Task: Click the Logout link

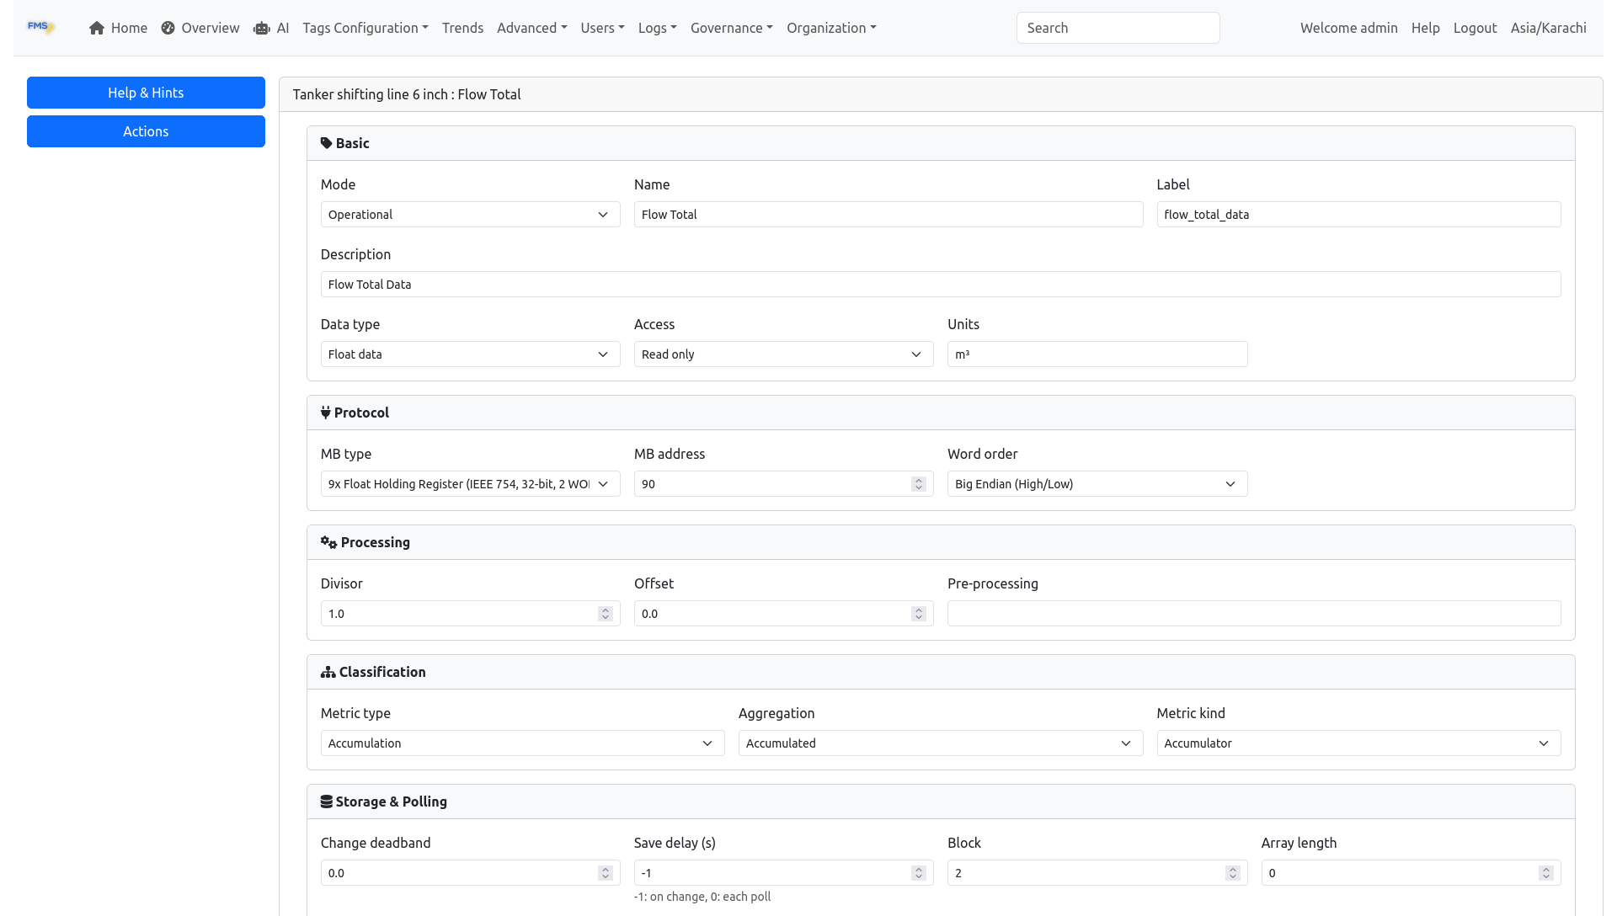Action: (x=1475, y=27)
